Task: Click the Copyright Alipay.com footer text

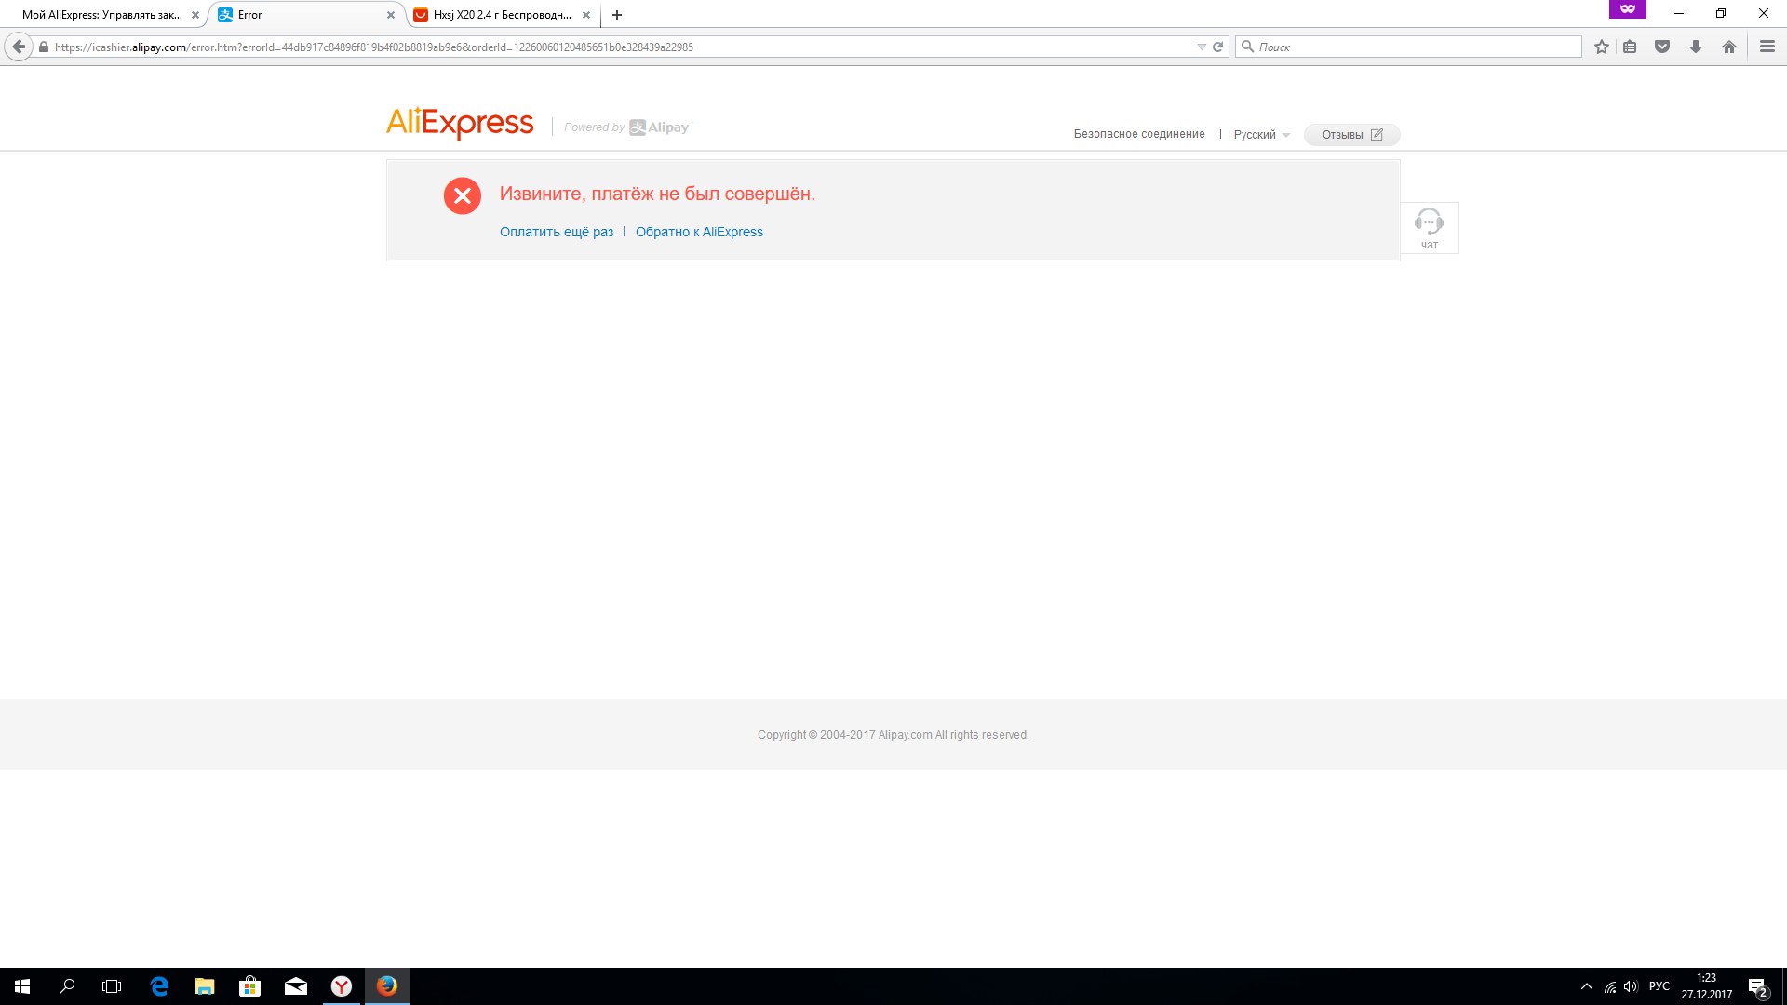Action: click(893, 735)
